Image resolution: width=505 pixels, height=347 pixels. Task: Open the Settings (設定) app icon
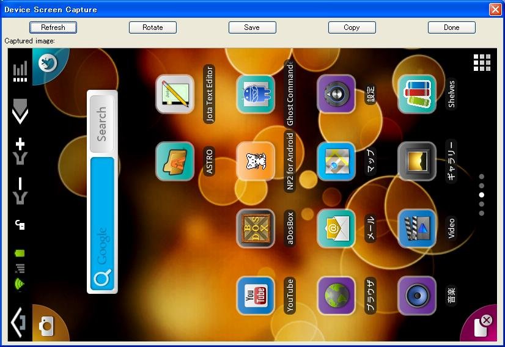pyautogui.click(x=336, y=94)
